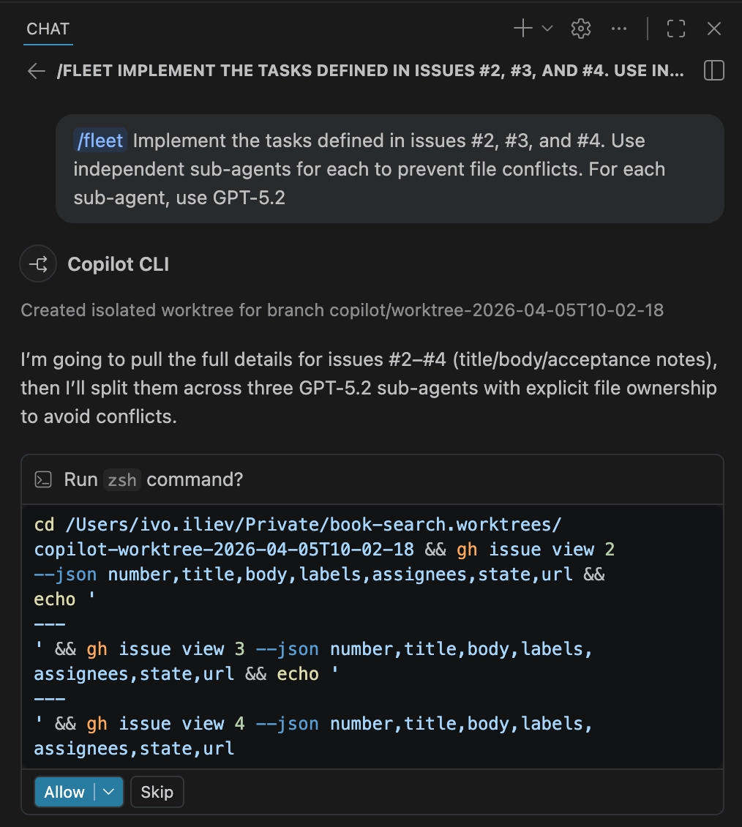Maximize the chat panel

[675, 29]
